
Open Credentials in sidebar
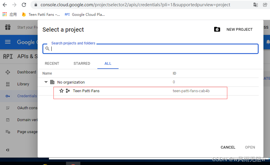coord(27,96)
